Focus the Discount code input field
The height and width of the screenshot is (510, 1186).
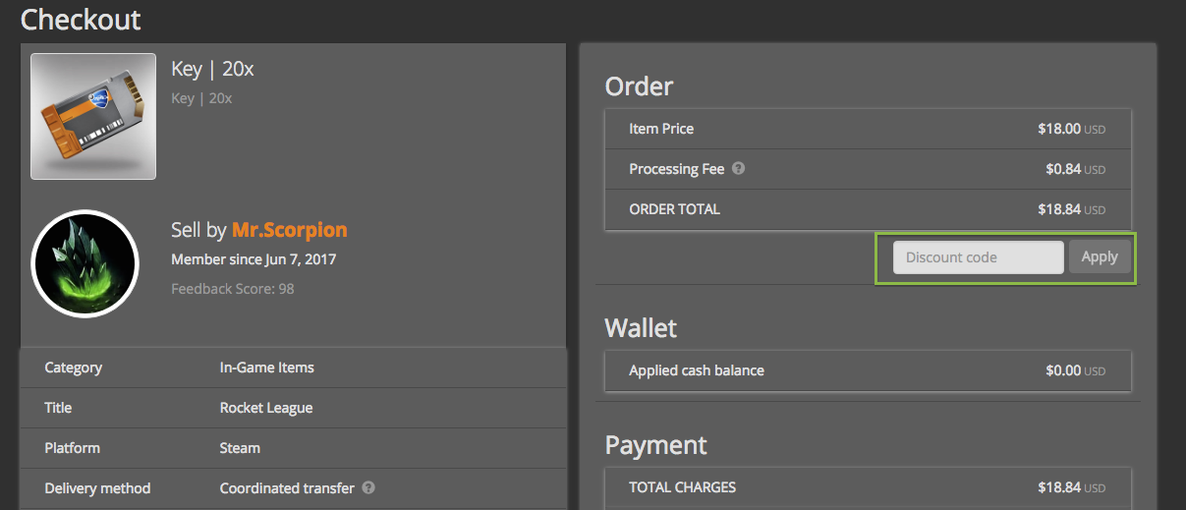(978, 257)
